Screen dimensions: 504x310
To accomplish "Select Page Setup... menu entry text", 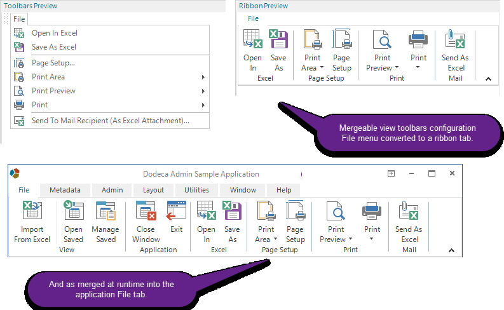I will point(53,63).
